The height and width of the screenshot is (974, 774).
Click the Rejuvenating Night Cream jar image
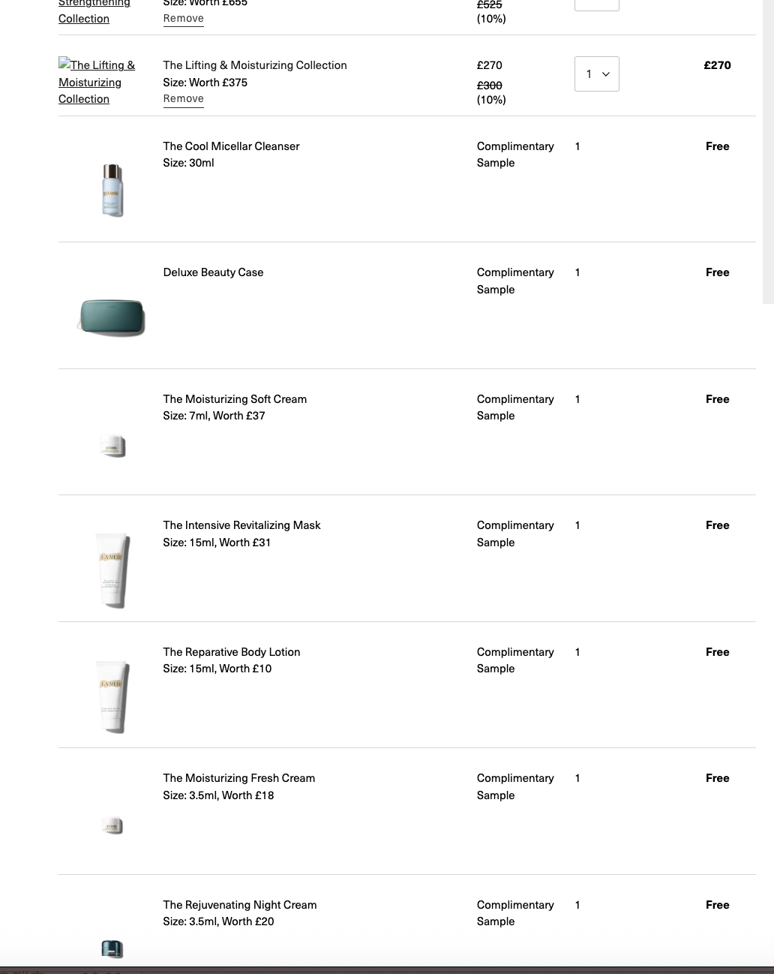point(112,948)
